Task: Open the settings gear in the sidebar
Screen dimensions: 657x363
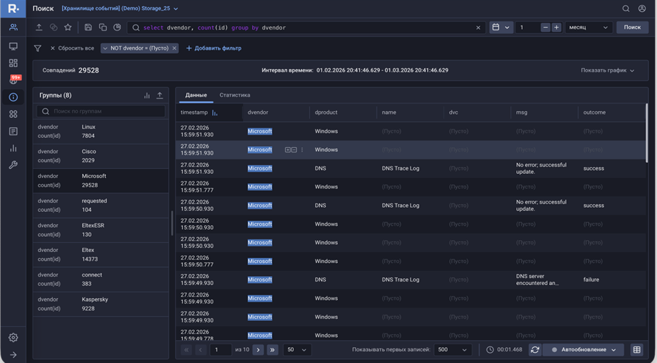Action: click(13, 337)
